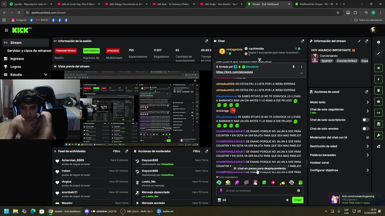The width and height of the screenshot is (385, 216).
Task: Toggle Chat de solo-suscriptores switch
Action: pos(365,120)
